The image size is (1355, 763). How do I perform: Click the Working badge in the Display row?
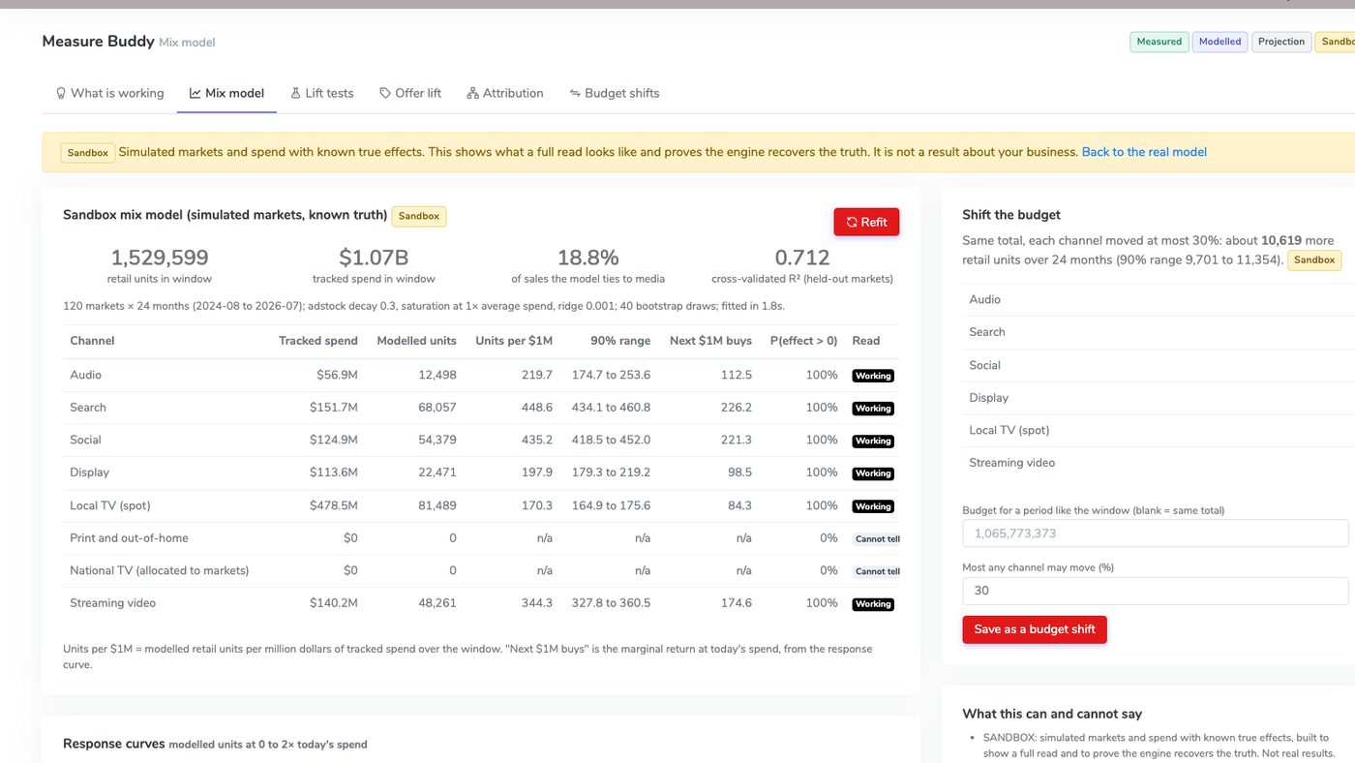click(873, 473)
